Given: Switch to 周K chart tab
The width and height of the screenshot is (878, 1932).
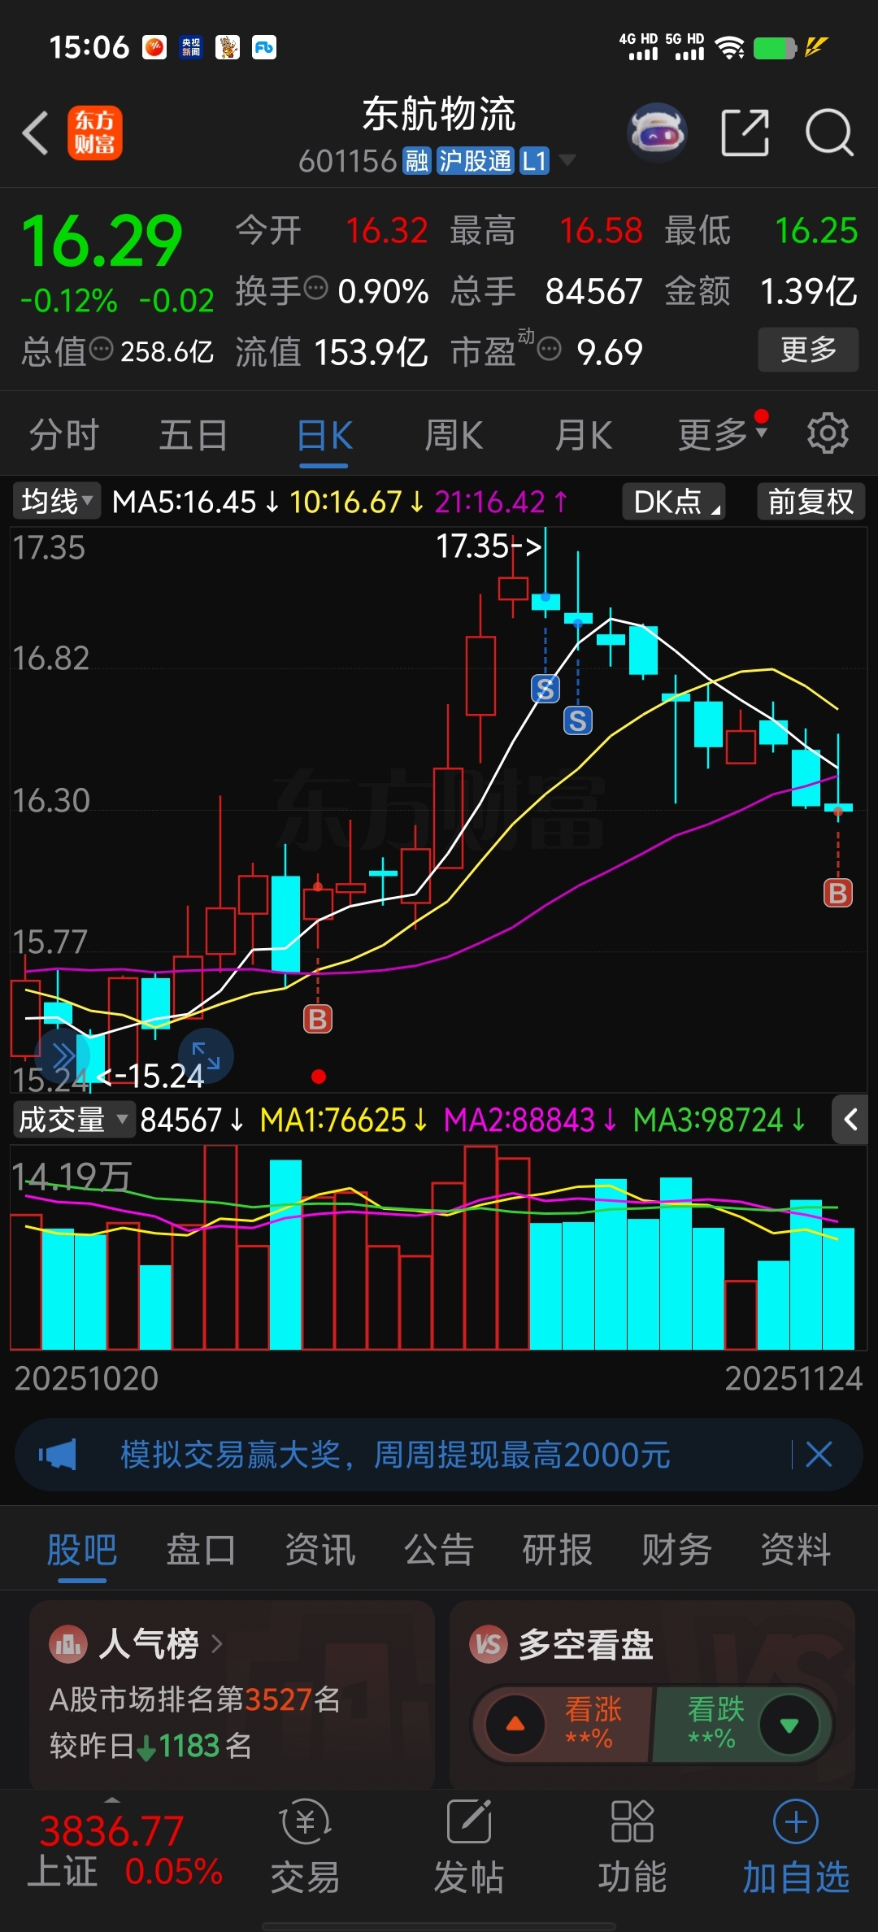Looking at the screenshot, I should click(454, 435).
